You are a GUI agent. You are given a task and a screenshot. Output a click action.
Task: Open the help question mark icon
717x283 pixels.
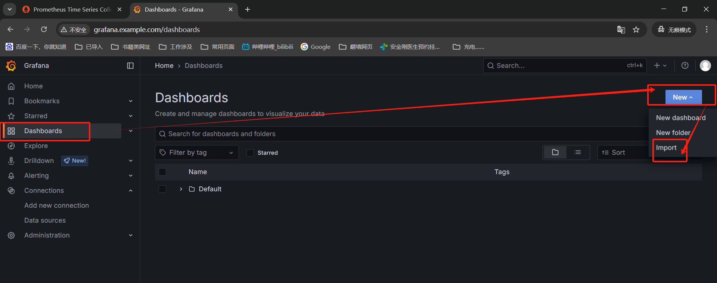click(685, 66)
